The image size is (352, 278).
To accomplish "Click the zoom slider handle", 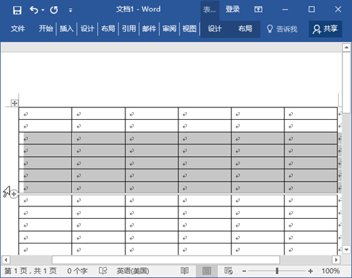I will coord(277,271).
